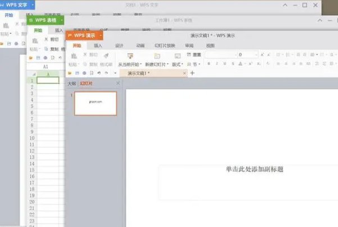Viewport: 338px width, 227px height.
Task: Close the slide thumbnail pane
Action: 118,83
